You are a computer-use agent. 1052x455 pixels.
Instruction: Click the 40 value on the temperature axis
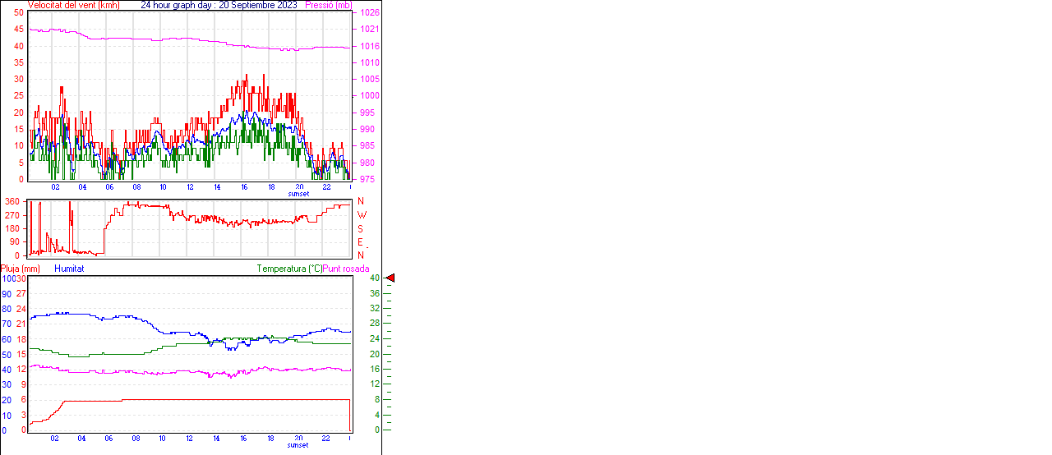pos(374,278)
